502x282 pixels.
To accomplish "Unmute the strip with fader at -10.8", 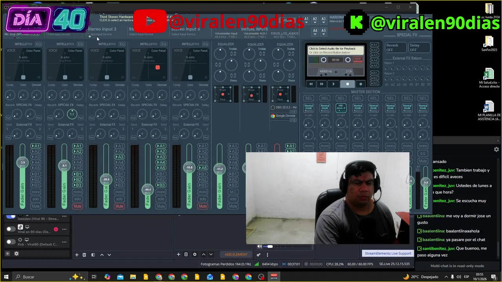I will (x=203, y=206).
